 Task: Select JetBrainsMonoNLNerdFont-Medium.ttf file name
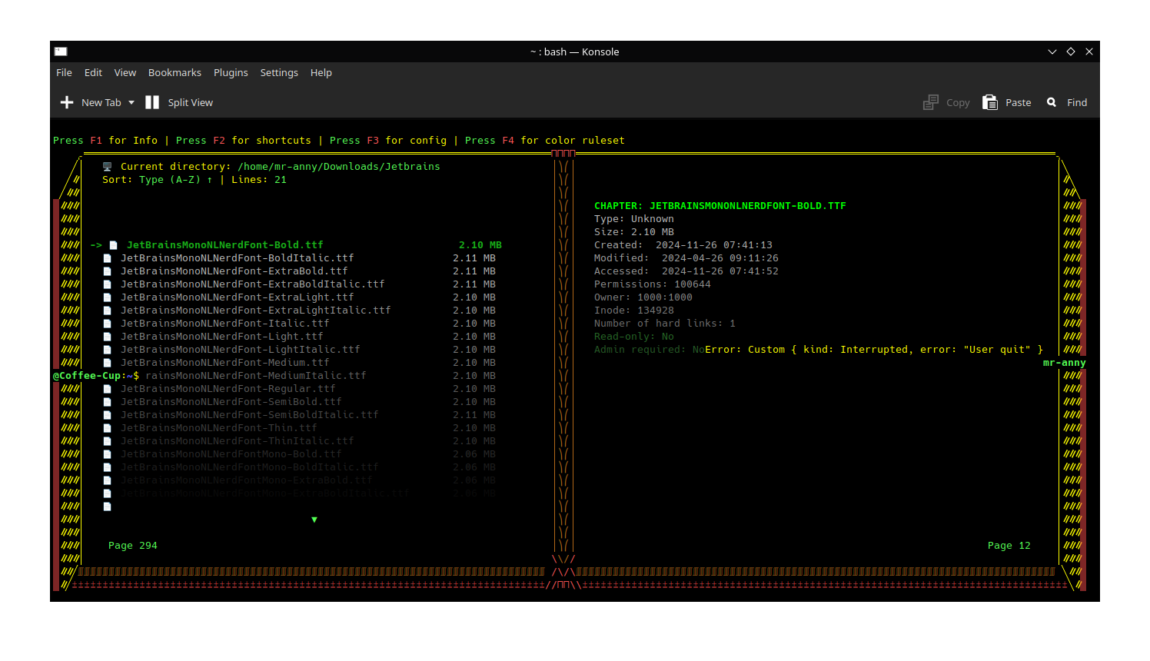(x=225, y=363)
